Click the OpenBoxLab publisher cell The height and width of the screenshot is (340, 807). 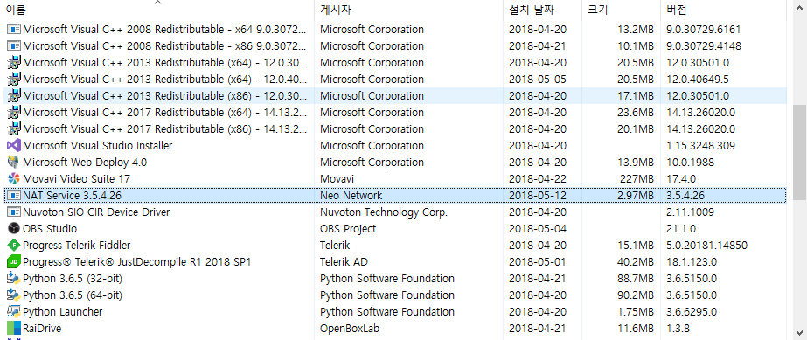pyautogui.click(x=350, y=328)
